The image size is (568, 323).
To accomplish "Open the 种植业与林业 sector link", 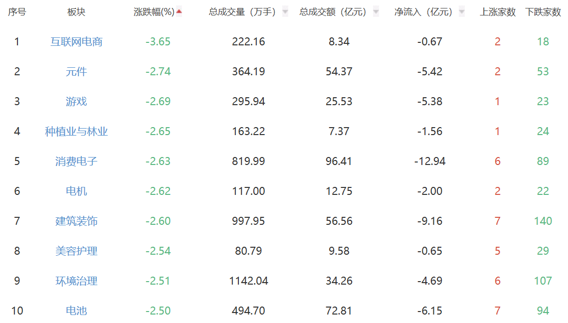I will click(76, 132).
